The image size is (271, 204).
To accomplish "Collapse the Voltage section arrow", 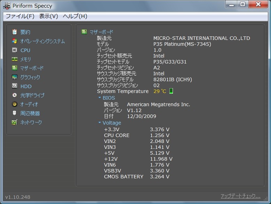I will pyautogui.click(x=99, y=122).
